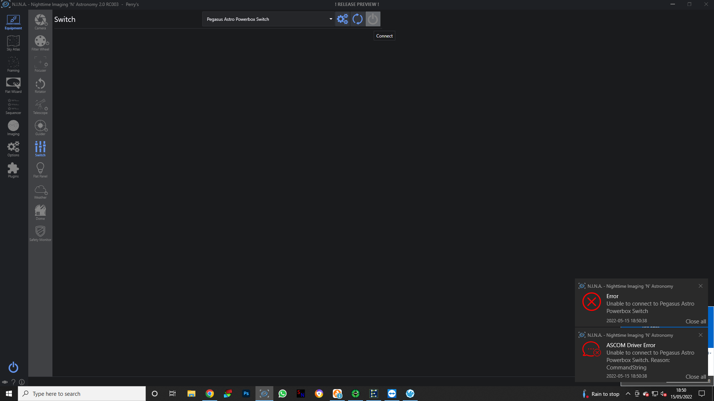Image resolution: width=714 pixels, height=401 pixels.
Task: Select the Guider equipment tab
Action: [x=40, y=128]
